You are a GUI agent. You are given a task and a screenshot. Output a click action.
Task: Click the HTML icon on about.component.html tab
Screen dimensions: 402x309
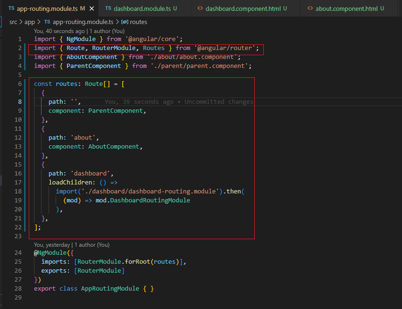click(x=310, y=8)
